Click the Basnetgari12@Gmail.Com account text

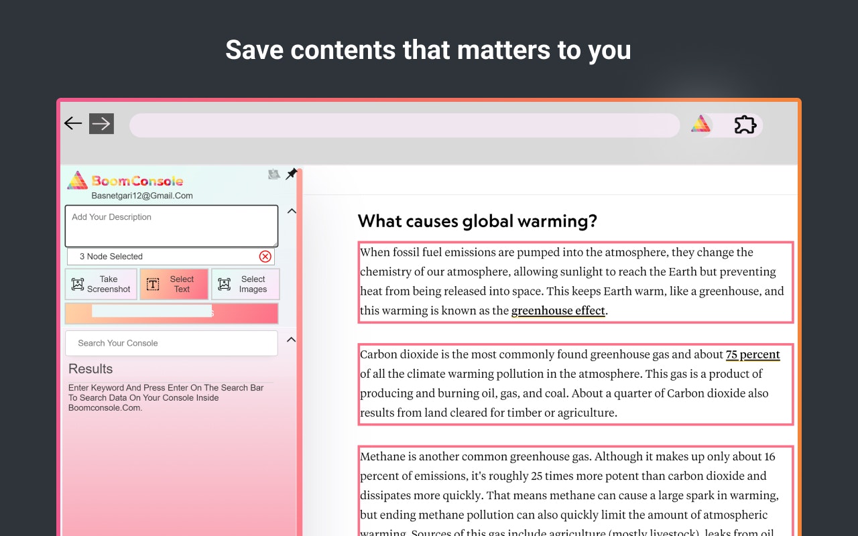point(142,196)
